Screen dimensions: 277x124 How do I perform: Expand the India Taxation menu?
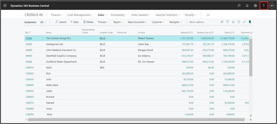tap(141, 15)
